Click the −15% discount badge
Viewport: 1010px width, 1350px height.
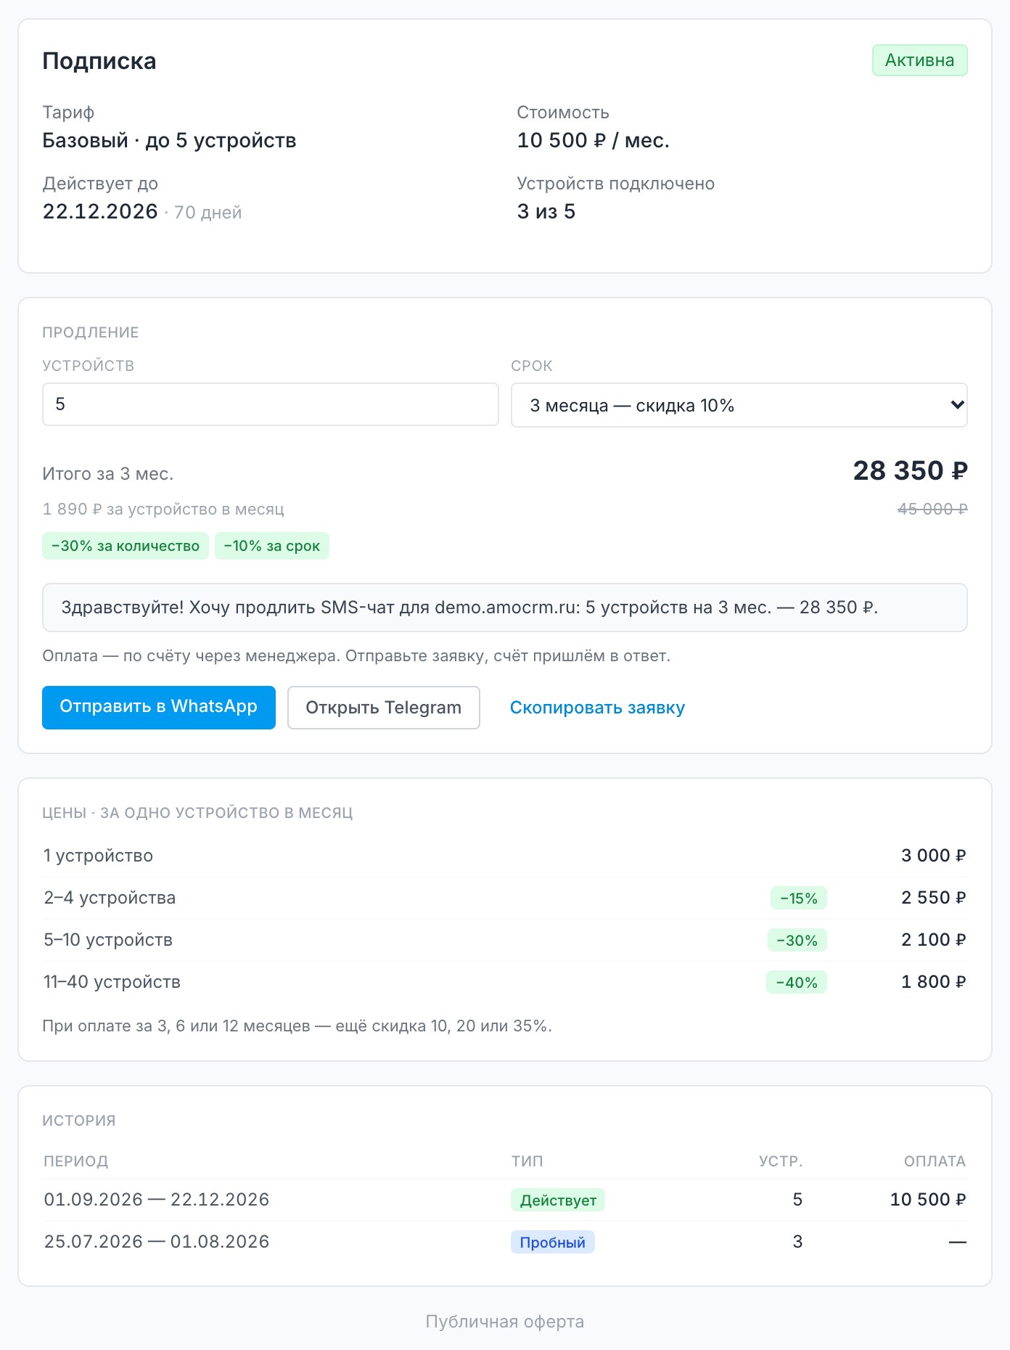798,899
